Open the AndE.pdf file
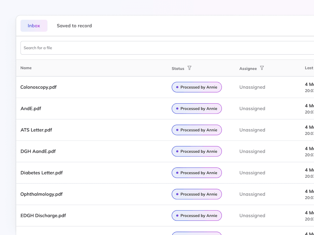This screenshot has width=314, height=235. pos(31,108)
